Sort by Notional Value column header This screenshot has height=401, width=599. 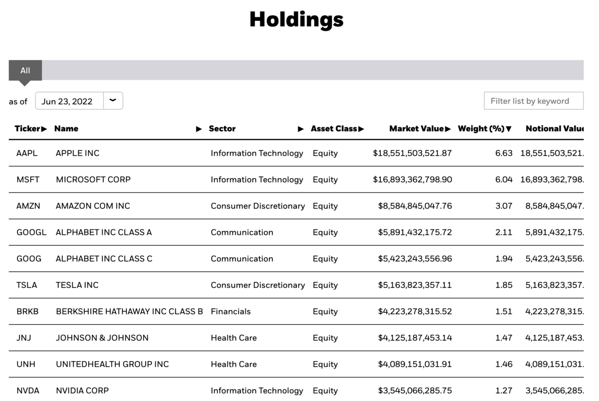554,129
